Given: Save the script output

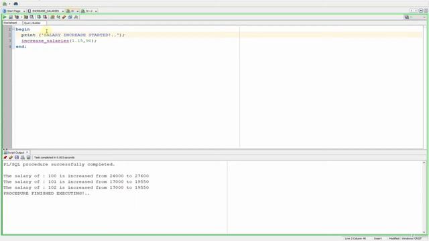Looking at the screenshot, I should point(17,157).
